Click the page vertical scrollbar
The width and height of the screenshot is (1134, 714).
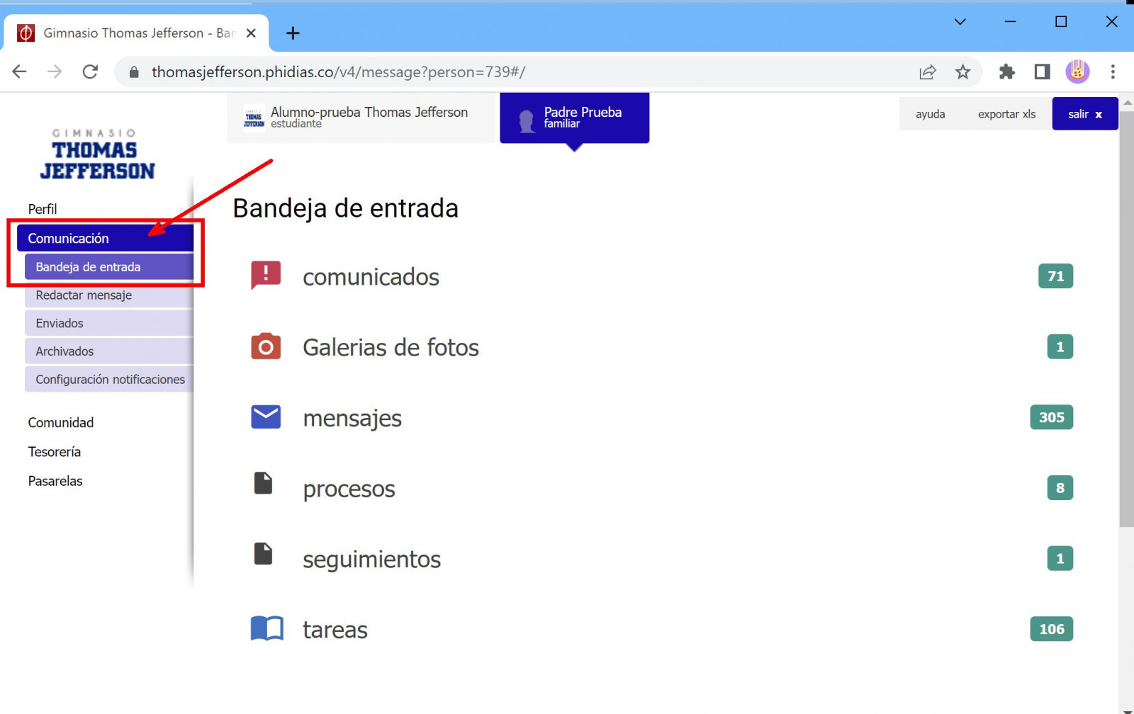1126,319
